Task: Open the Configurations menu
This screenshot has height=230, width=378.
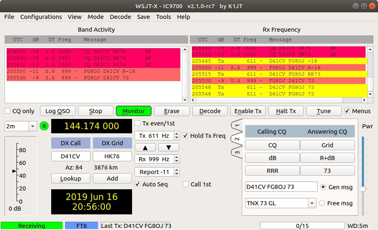Action: tap(41, 17)
